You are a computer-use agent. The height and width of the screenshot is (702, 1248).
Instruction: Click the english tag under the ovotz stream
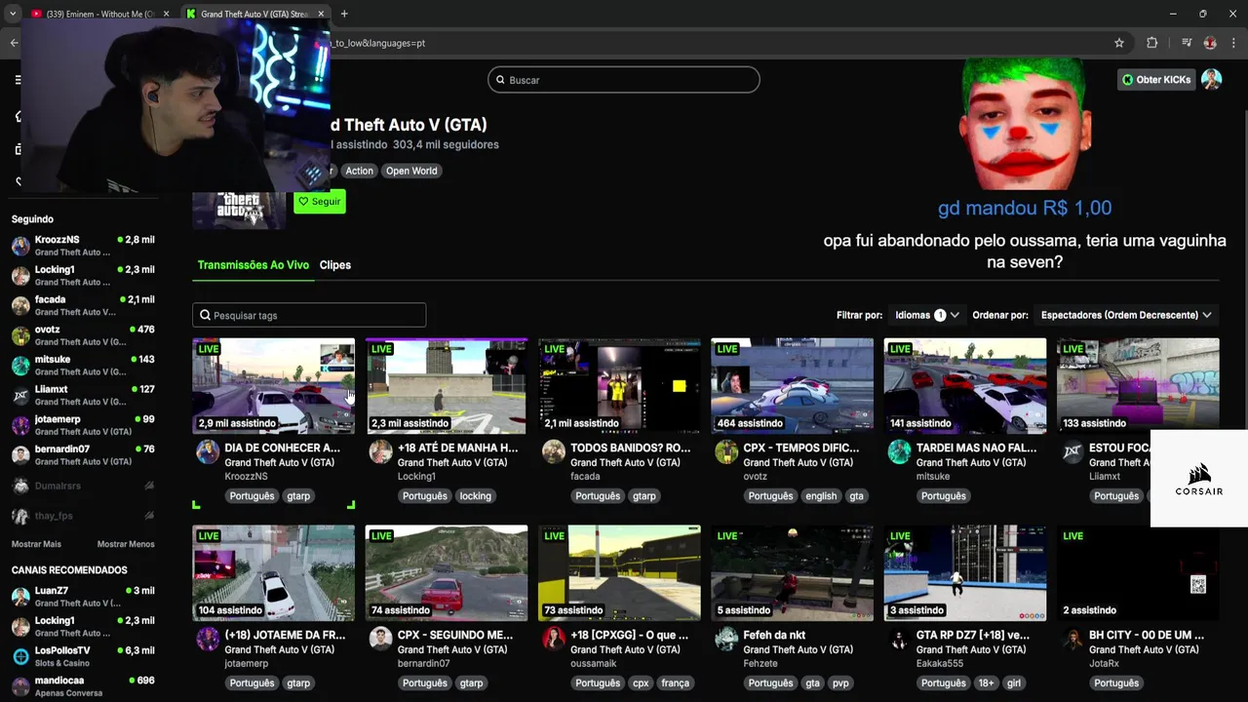821,495
